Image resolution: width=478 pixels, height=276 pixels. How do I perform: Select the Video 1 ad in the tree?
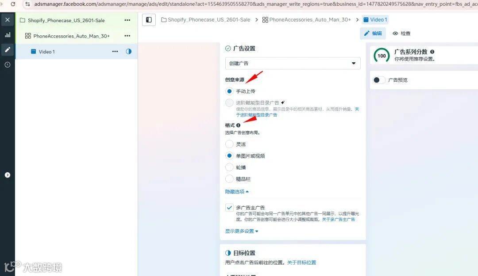pyautogui.click(x=46, y=52)
